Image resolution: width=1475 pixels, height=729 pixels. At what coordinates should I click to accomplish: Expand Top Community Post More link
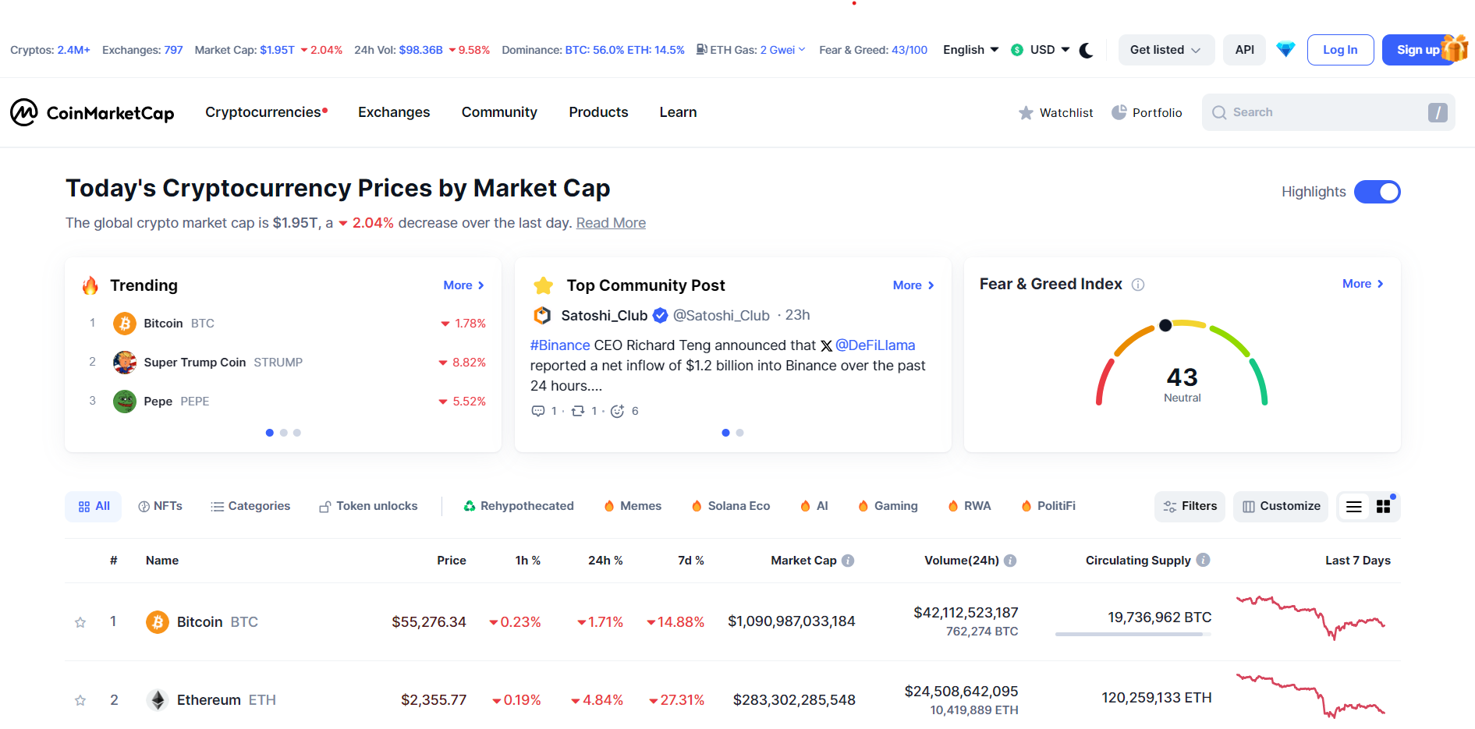coord(913,285)
